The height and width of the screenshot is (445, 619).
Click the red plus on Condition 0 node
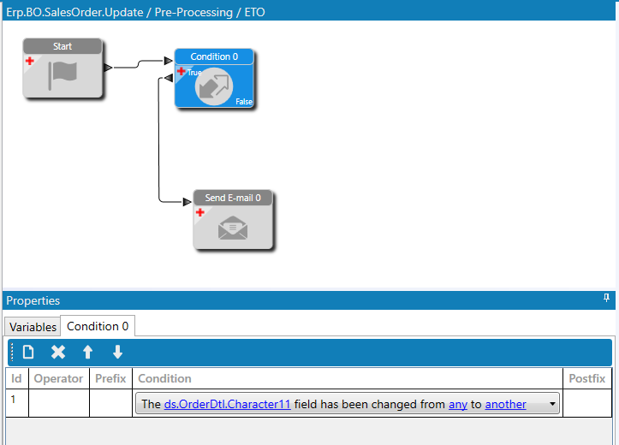[182, 71]
